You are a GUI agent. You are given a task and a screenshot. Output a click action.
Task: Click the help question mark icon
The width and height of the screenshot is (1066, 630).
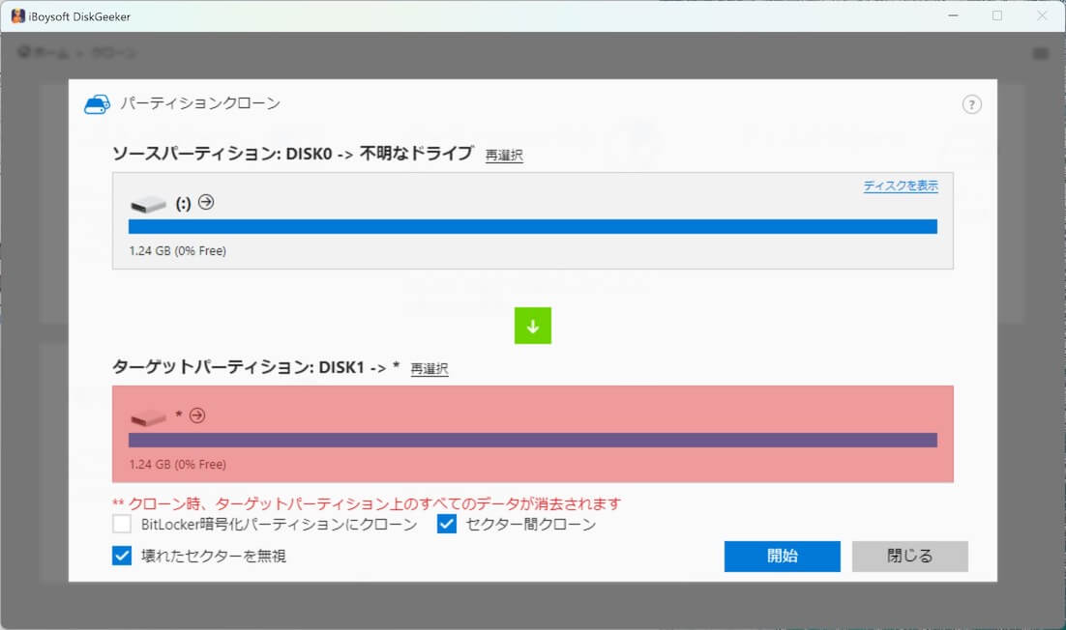[x=971, y=104]
